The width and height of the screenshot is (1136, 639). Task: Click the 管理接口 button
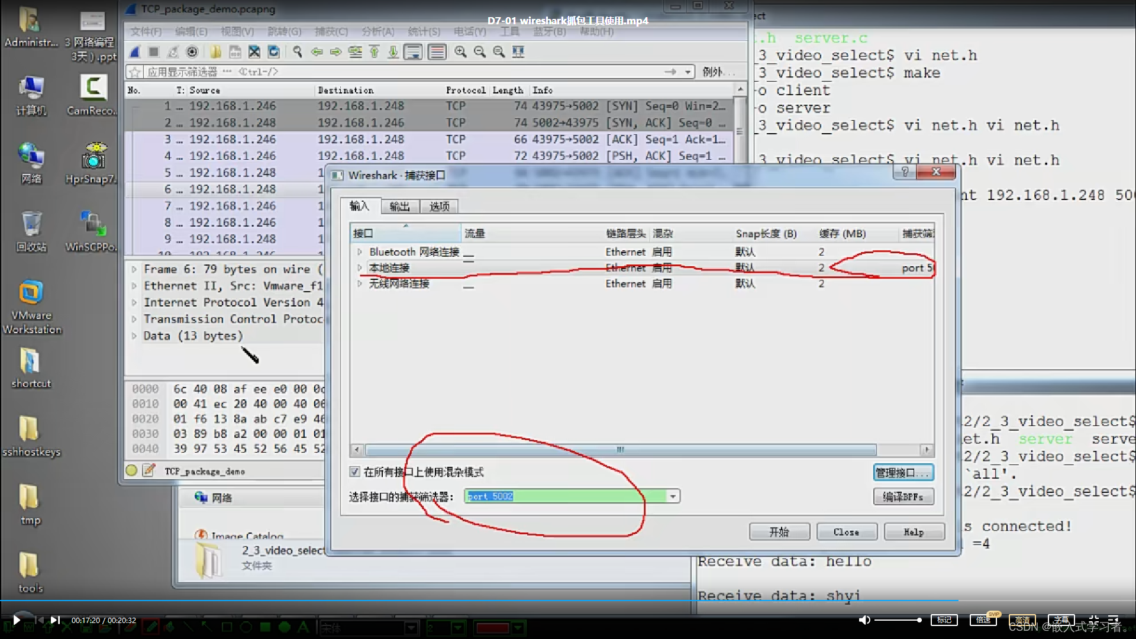tap(902, 472)
